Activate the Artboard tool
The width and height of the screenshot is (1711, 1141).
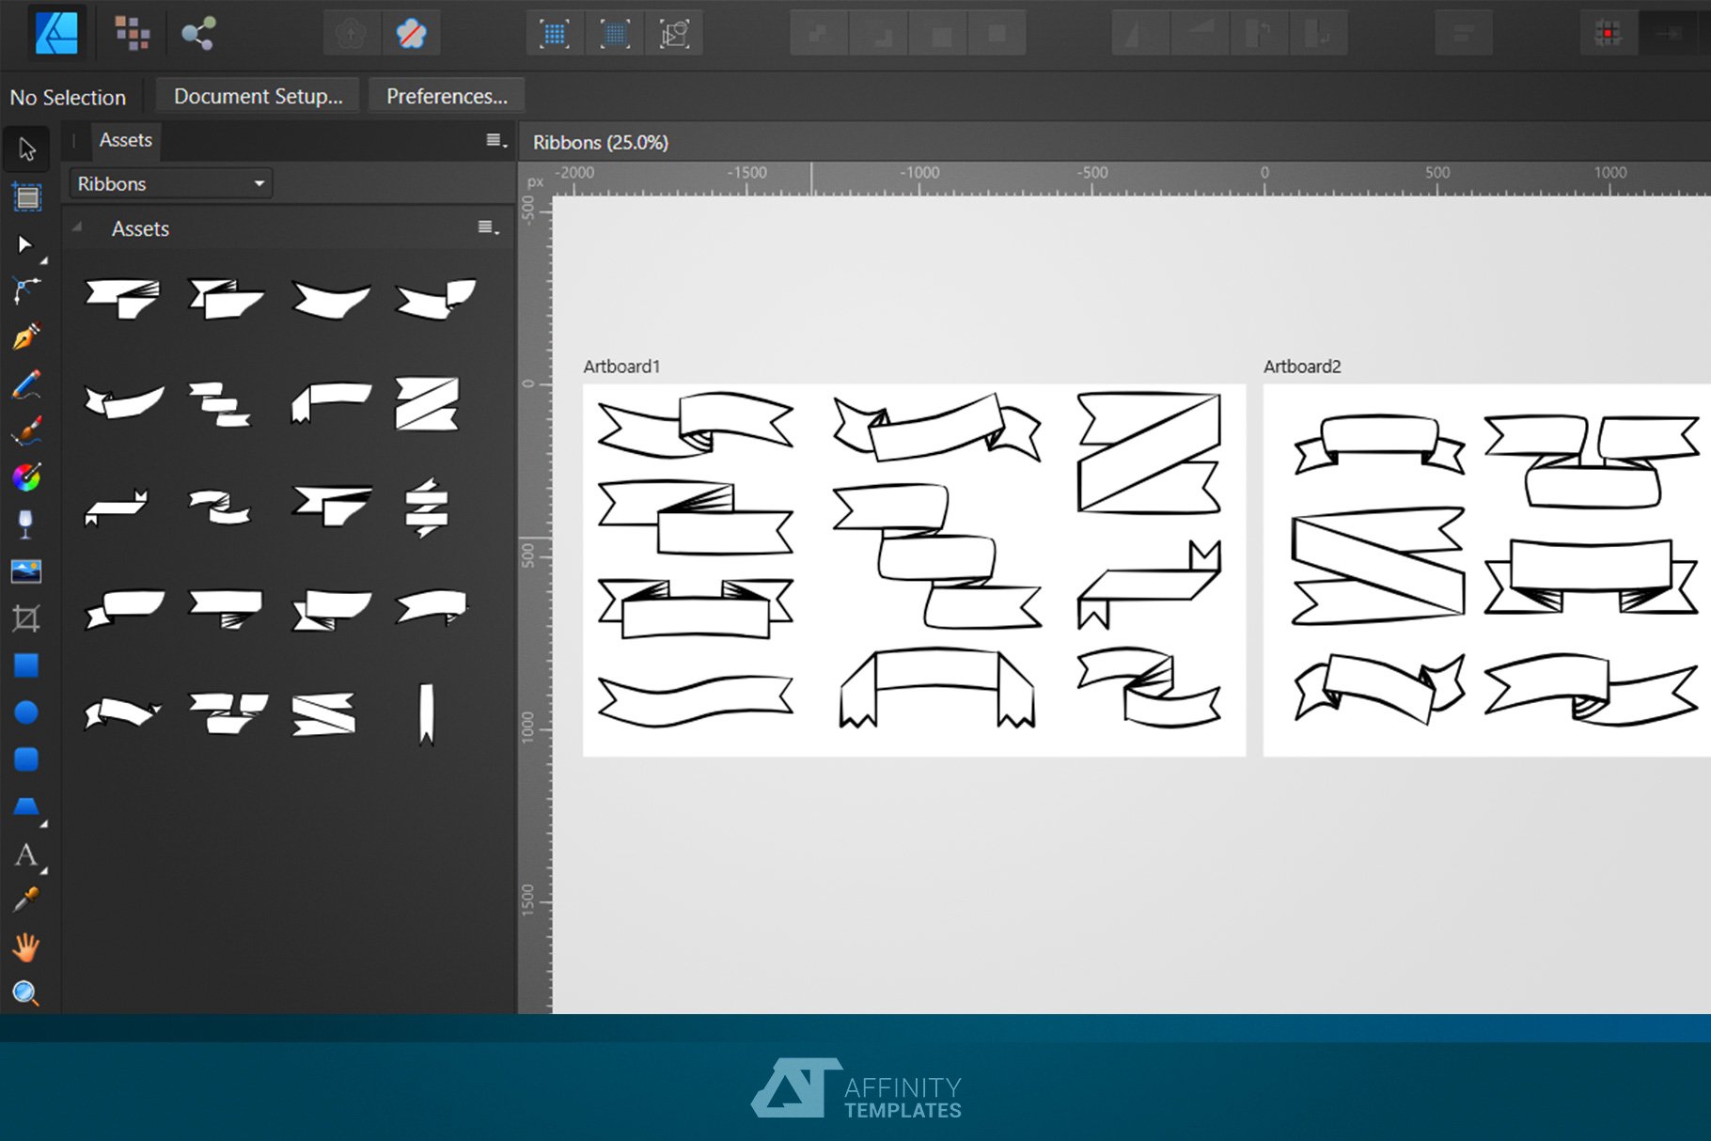[x=27, y=197]
